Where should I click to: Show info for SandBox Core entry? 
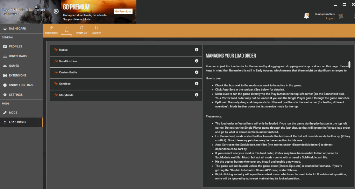tap(196, 61)
